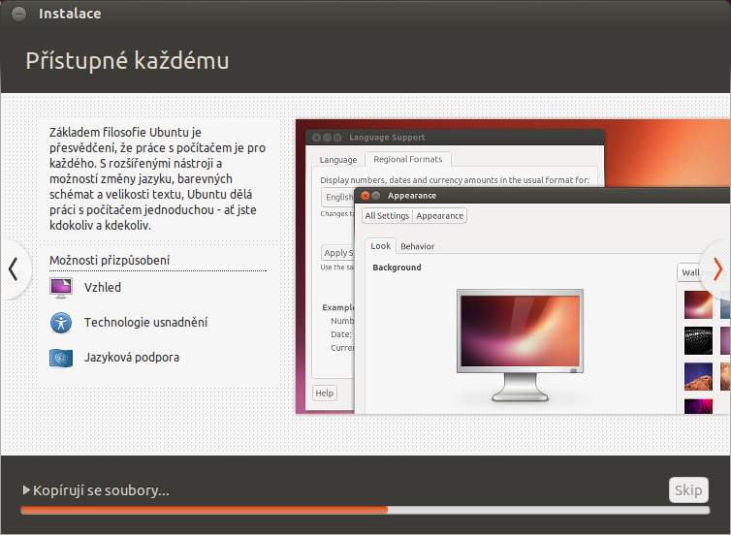Close the Appearance window in slideshow
This screenshot has width=731, height=535.
[365, 196]
